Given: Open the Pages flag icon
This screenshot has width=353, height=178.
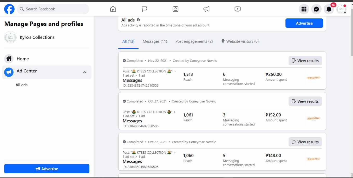Looking at the screenshot, I should tap(144, 9).
